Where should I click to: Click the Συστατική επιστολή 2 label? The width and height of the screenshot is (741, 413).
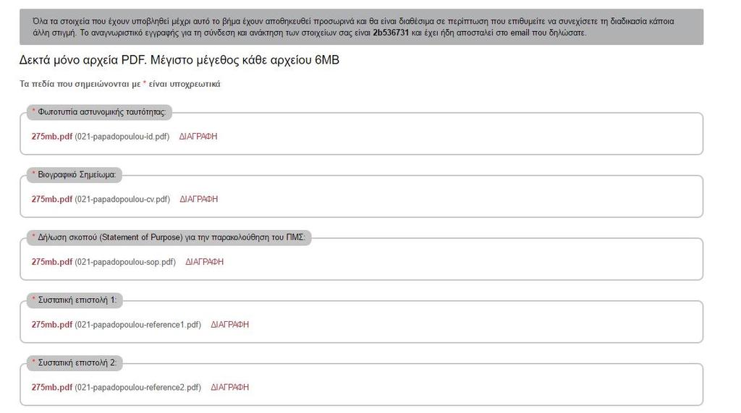pos(75,363)
